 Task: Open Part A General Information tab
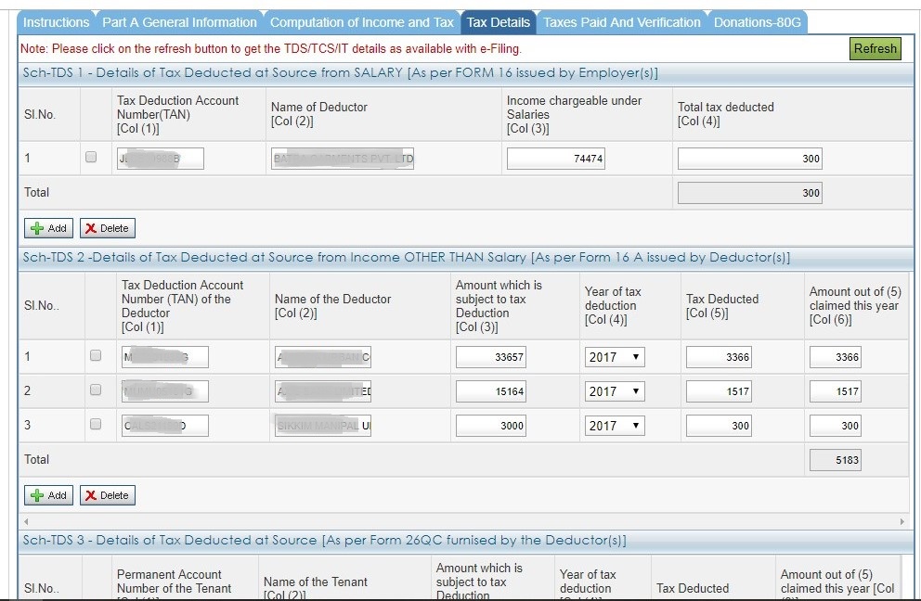(179, 22)
